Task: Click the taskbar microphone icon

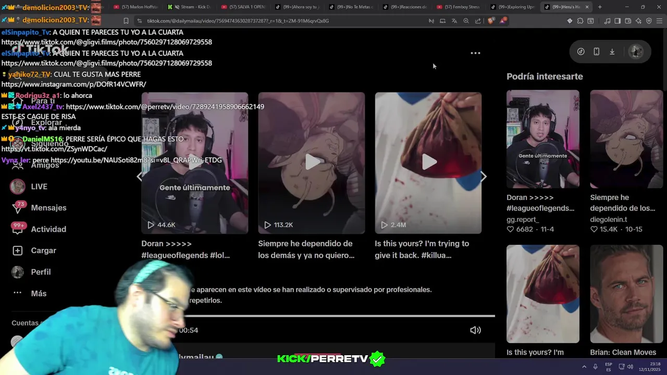Action: [595, 366]
